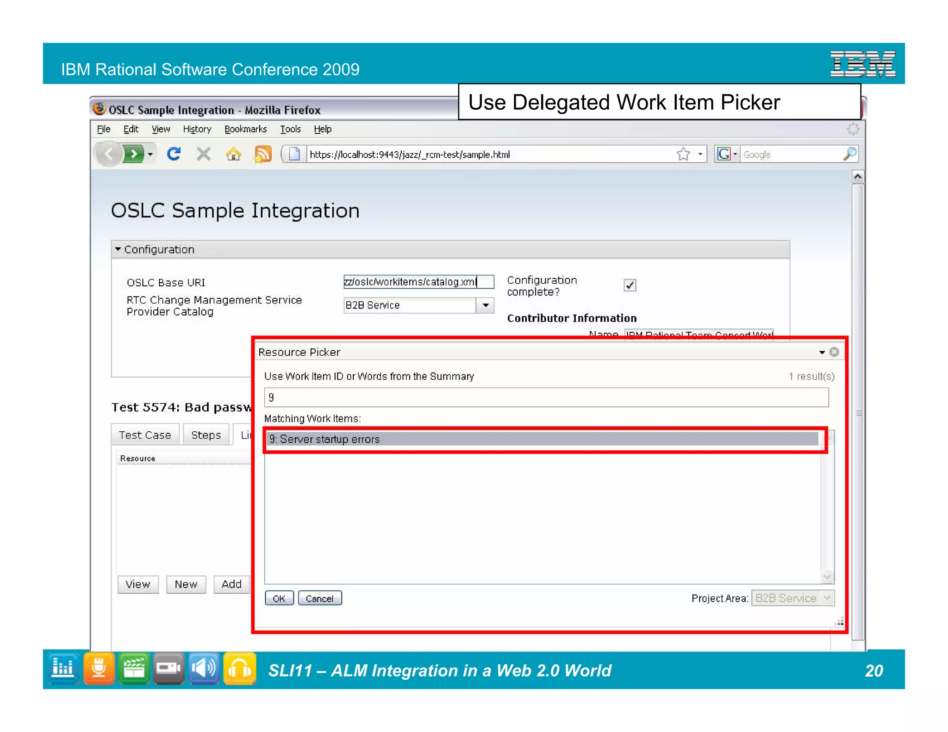Click the Google search input field
Screen dimensions: 948x732
tap(792, 155)
